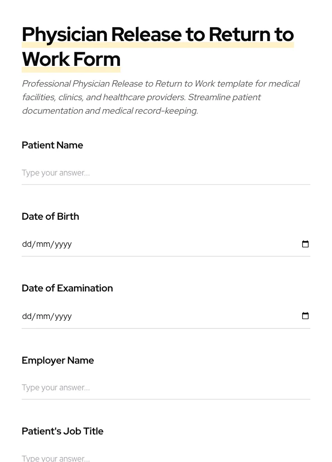Viewport: 332px width, 462px height.
Task: Click the highlighted 'Work Form' title text
Action: pyautogui.click(x=71, y=59)
